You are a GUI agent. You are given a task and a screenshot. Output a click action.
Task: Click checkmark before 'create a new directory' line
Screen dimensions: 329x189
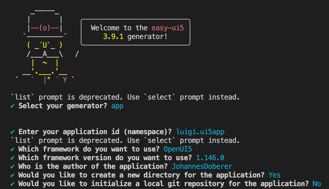pos(12,175)
